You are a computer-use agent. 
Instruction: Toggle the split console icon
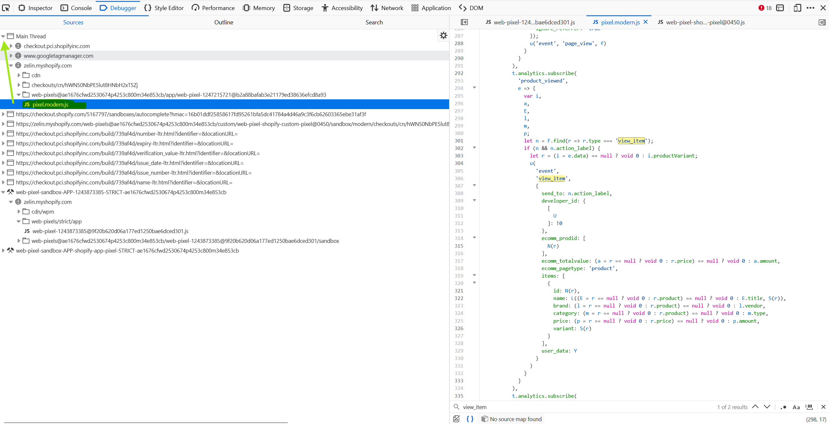(x=780, y=8)
